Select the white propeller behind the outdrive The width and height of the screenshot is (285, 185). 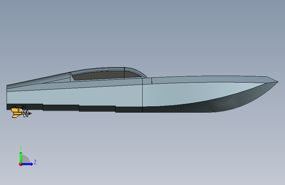coord(27,114)
